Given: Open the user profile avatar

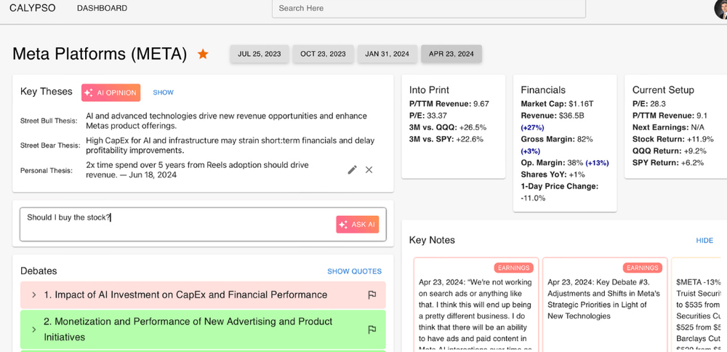Looking at the screenshot, I should pos(720,7).
